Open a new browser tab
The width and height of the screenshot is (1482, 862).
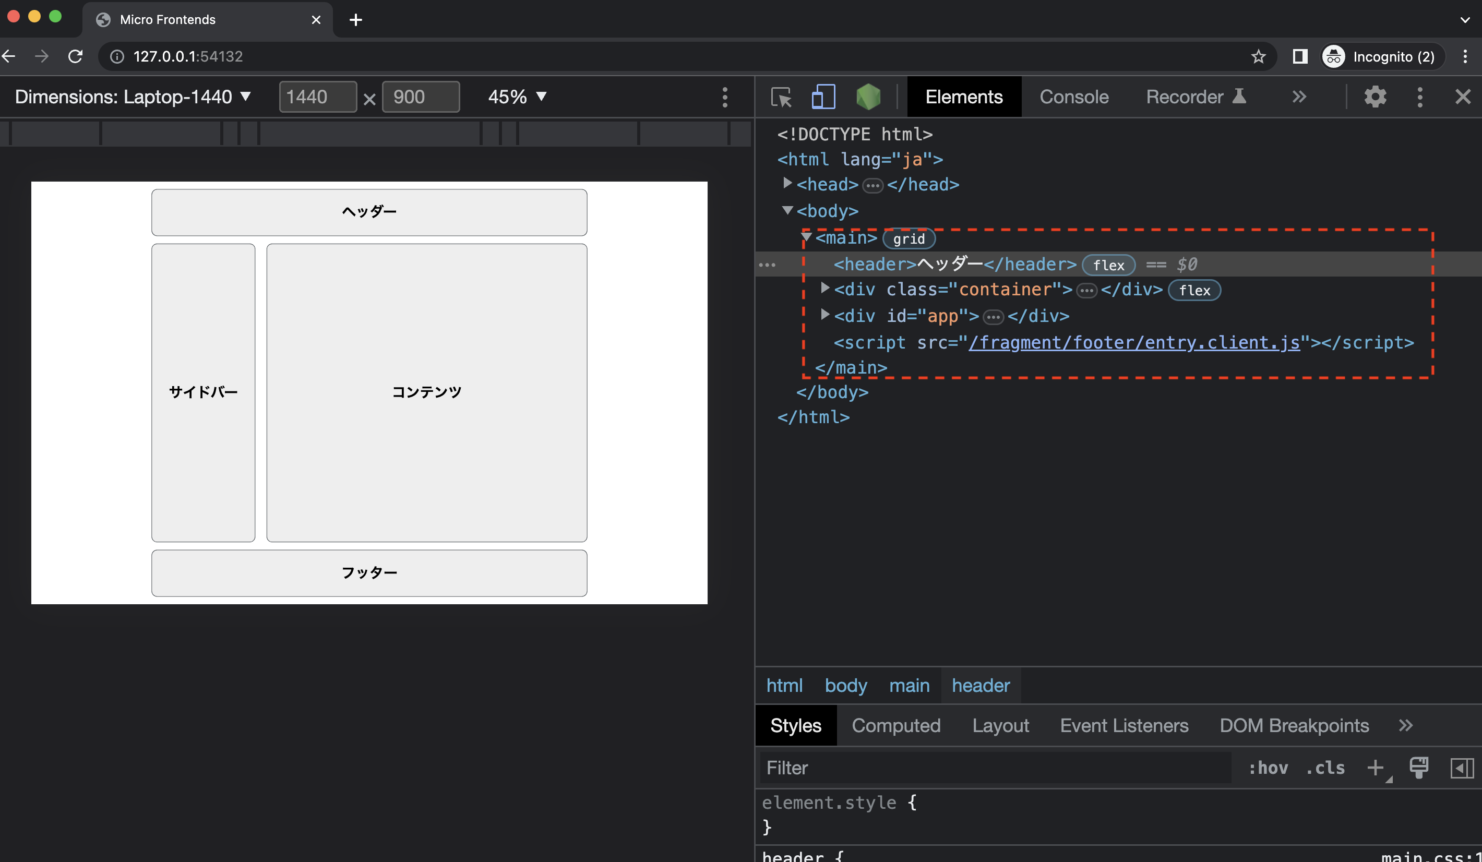click(x=356, y=20)
